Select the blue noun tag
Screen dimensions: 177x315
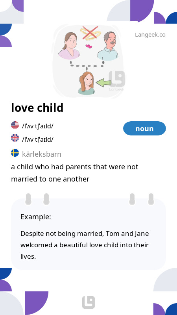(x=144, y=128)
